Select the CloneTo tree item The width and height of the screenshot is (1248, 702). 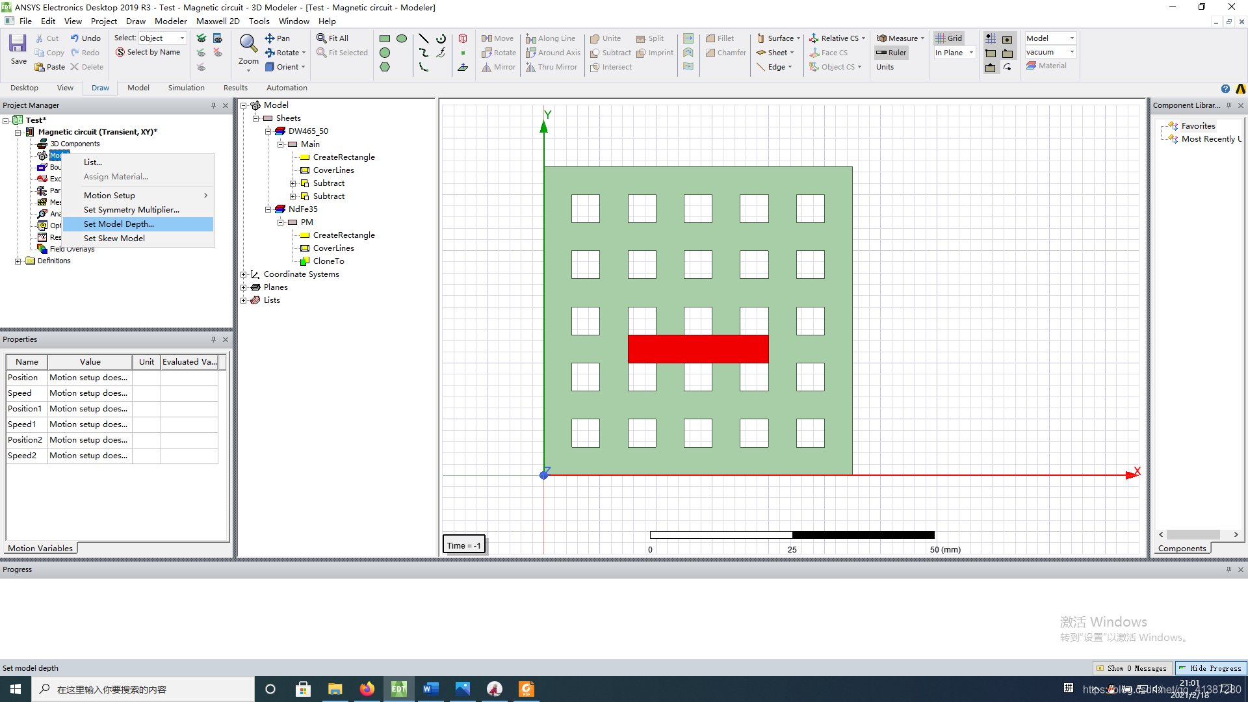[x=328, y=261]
